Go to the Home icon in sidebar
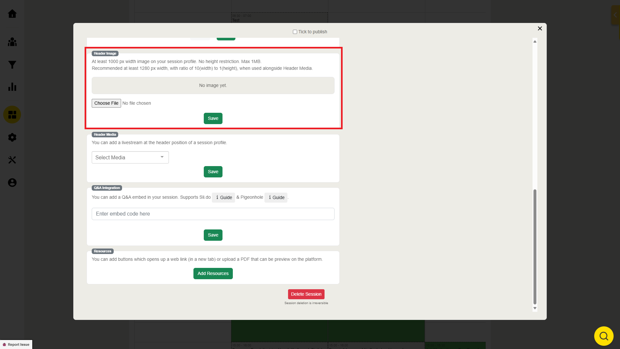 point(12,14)
